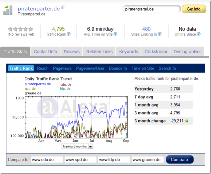Click the 3 month change value -29,211
The height and width of the screenshot is (174, 211).
pyautogui.click(x=177, y=121)
